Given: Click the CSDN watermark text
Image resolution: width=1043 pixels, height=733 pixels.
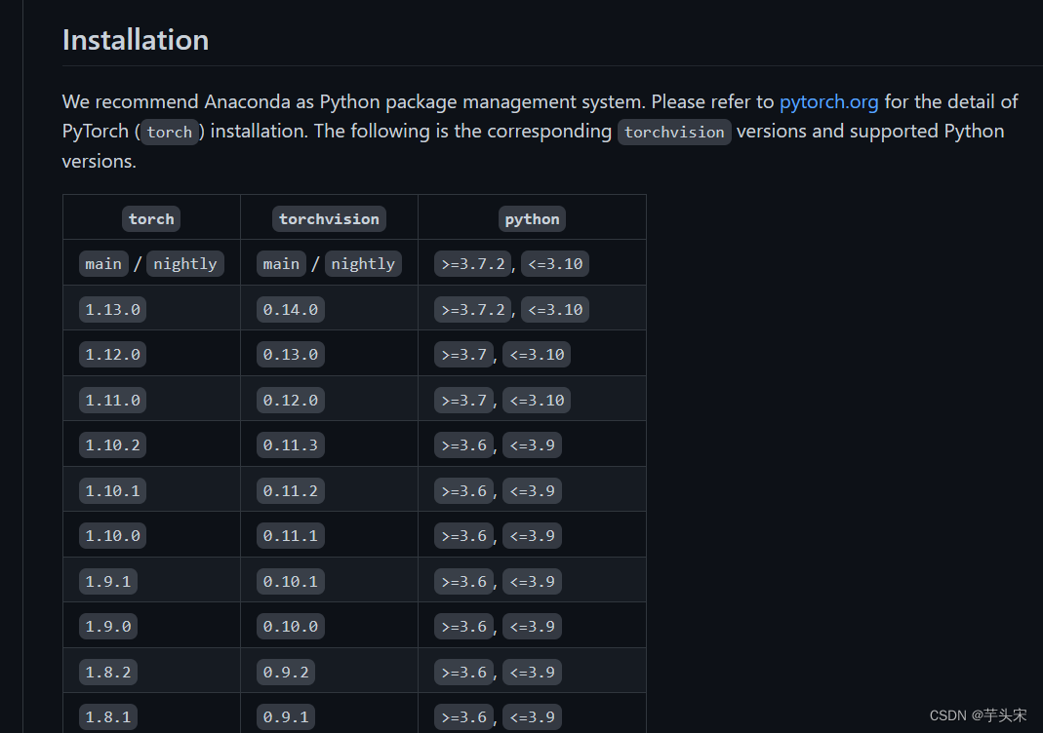Looking at the screenshot, I should (x=978, y=715).
